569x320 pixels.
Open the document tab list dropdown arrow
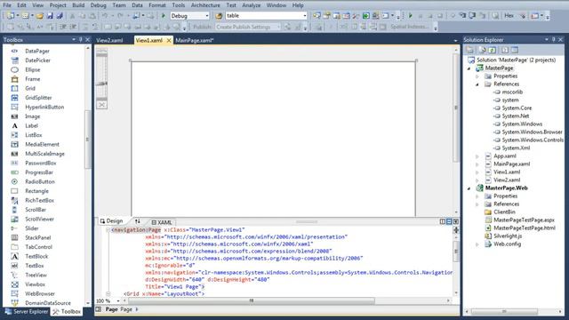(455, 41)
